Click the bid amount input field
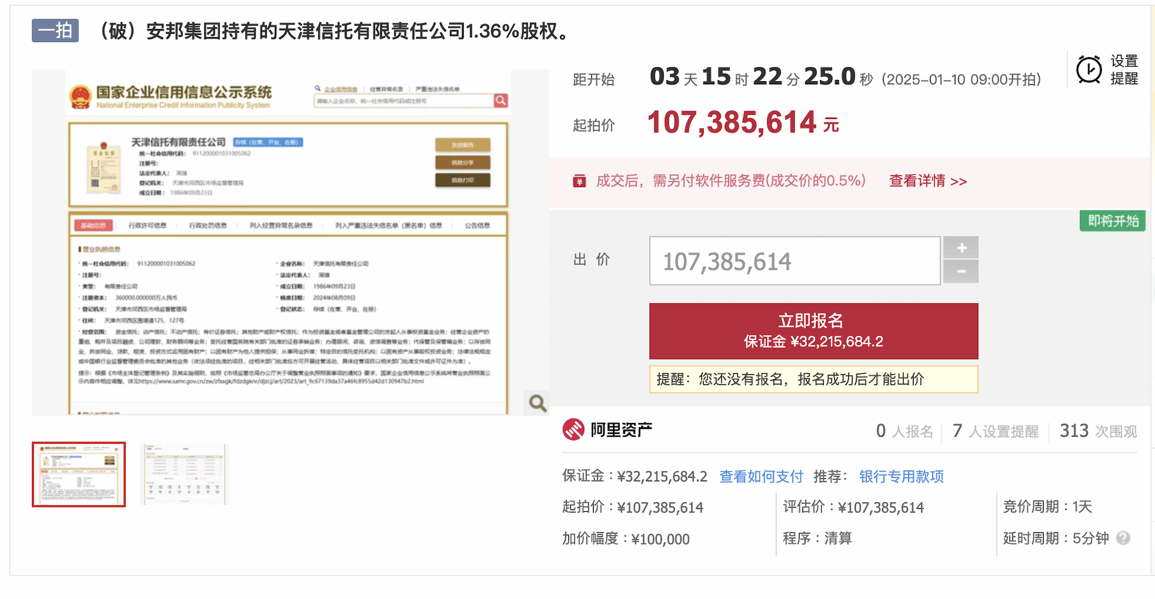1155x599 pixels. point(794,261)
